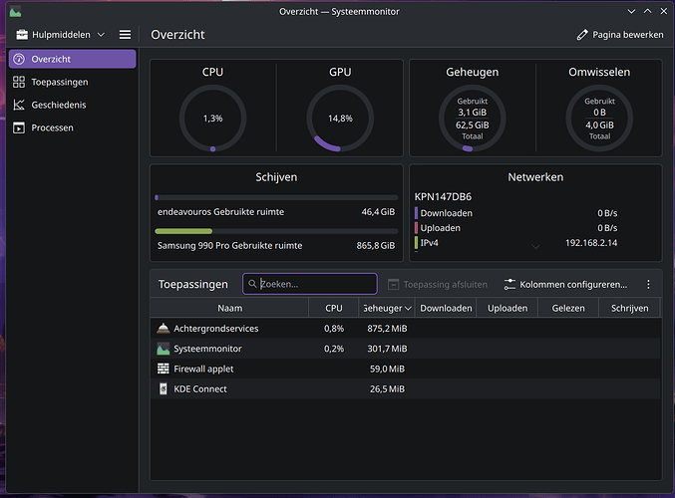Click the Achtergrondservices application icon
675x498 pixels.
tap(164, 329)
